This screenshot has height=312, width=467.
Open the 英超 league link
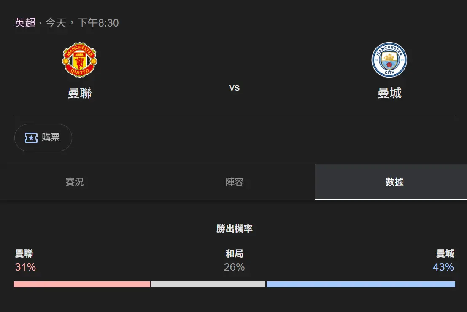tap(25, 23)
